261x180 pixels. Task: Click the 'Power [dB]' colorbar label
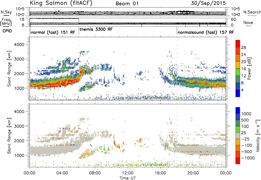point(249,69)
